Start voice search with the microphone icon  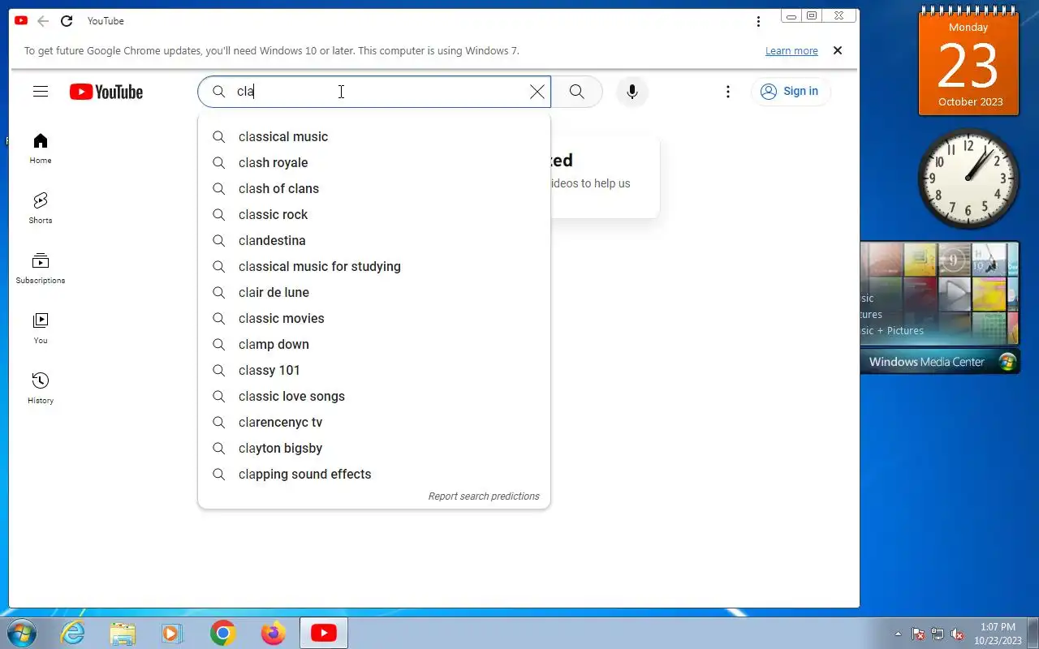click(632, 92)
